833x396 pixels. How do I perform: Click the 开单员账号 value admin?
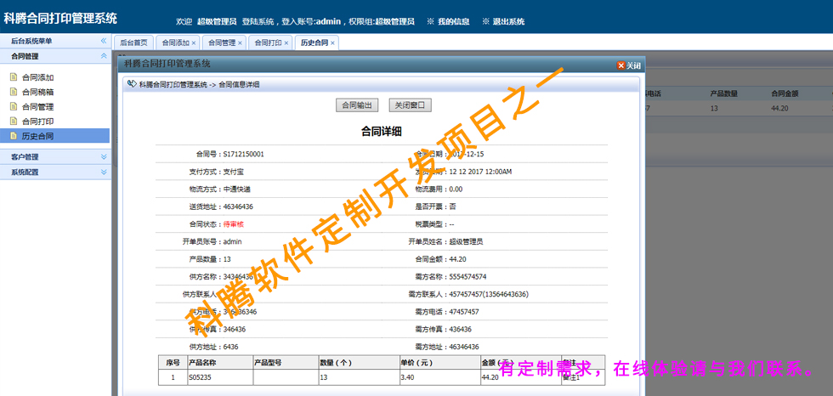click(x=233, y=242)
